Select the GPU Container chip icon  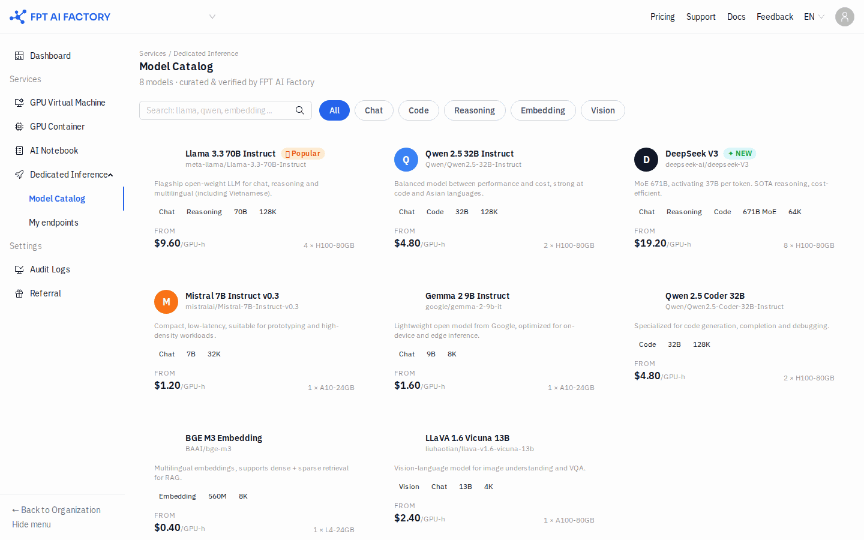(19, 127)
